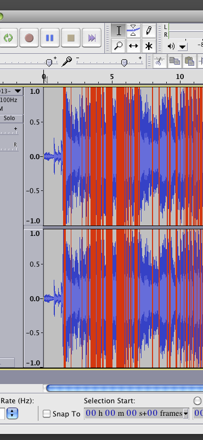Stop playback with the Stop button
Image resolution: width=203 pixels, height=440 pixels.
tap(71, 38)
